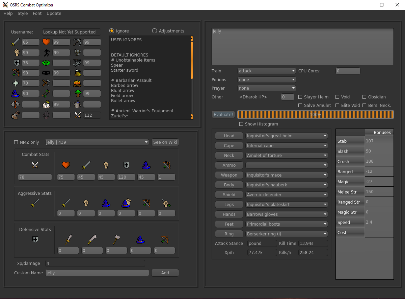Click the shield icon under Defensive Stats label
Viewport: 405px width, 299px height.
[35, 239]
